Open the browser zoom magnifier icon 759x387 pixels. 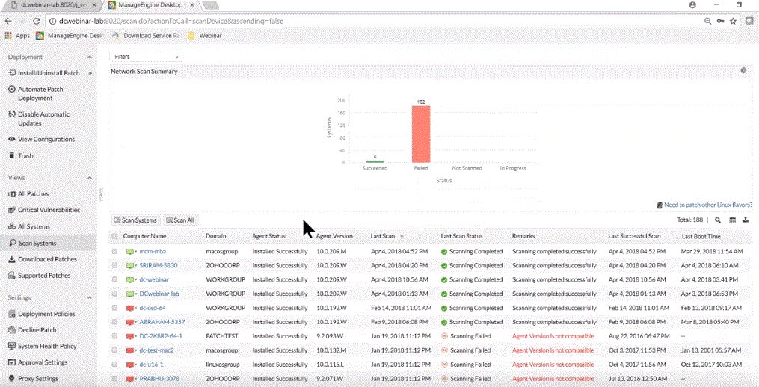click(x=707, y=21)
